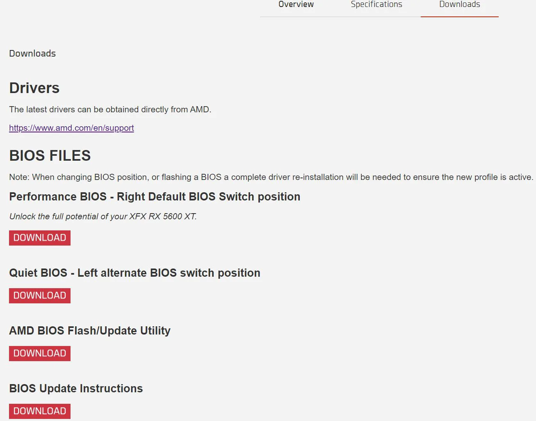Click the gray divider under Specifications tab
This screenshot has width=536, height=421.
click(376, 17)
